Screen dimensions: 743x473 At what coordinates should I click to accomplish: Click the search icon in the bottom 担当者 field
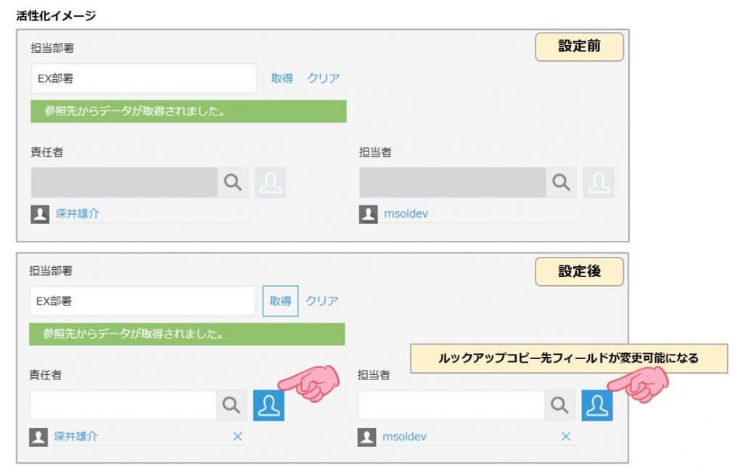pos(559,406)
